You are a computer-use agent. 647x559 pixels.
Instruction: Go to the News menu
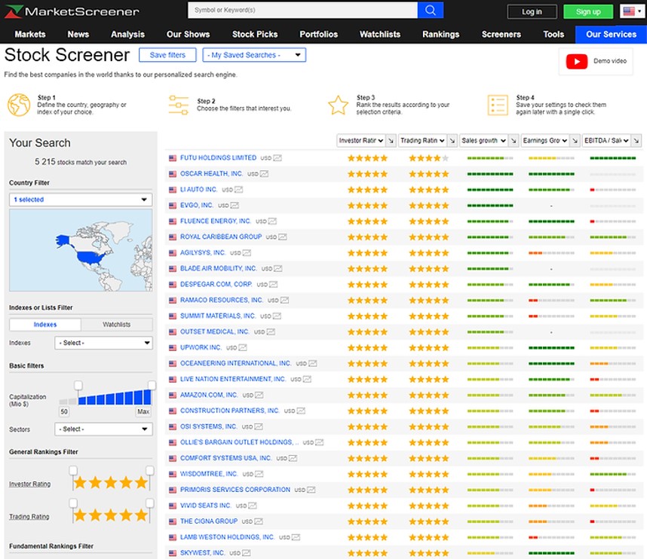(x=78, y=35)
